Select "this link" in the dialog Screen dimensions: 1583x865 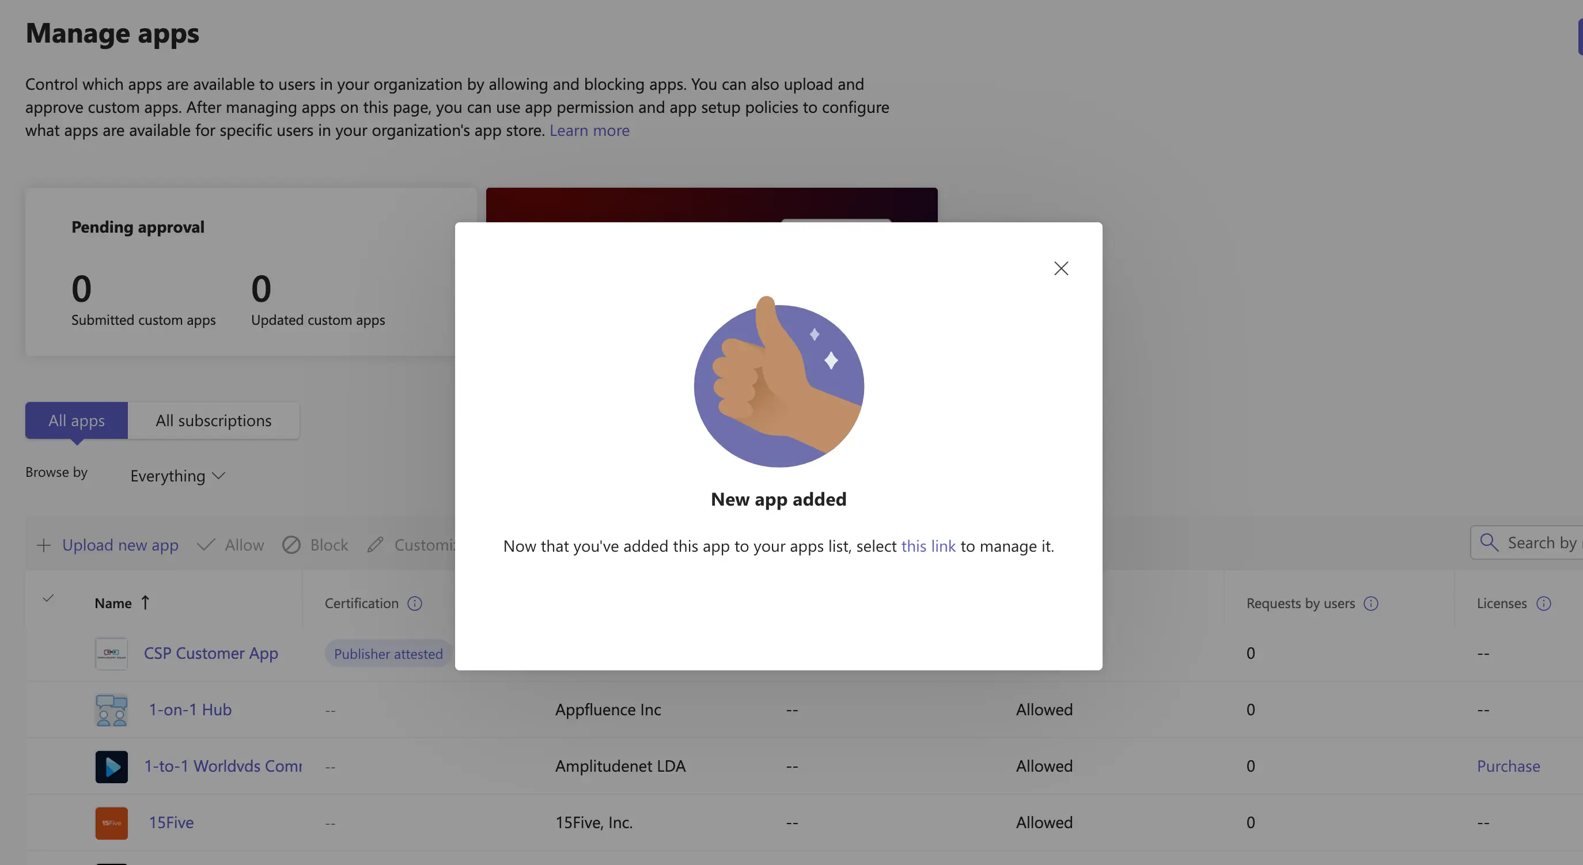click(928, 546)
